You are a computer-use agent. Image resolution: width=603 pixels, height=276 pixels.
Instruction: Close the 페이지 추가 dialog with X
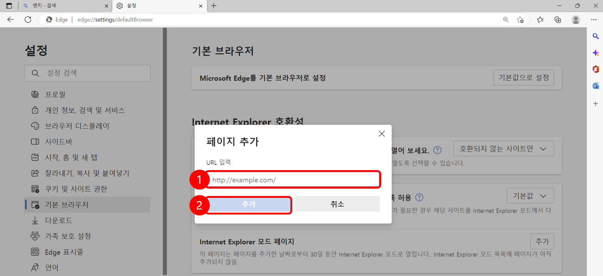click(382, 134)
